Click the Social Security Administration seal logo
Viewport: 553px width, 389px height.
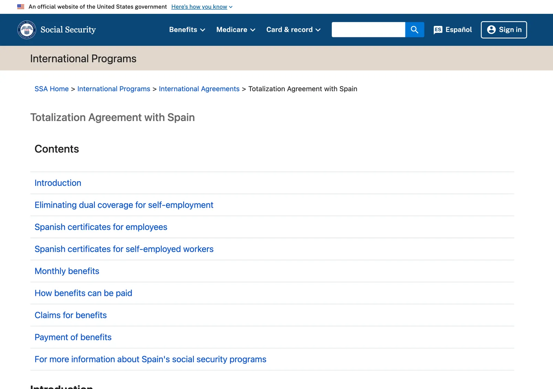click(27, 30)
